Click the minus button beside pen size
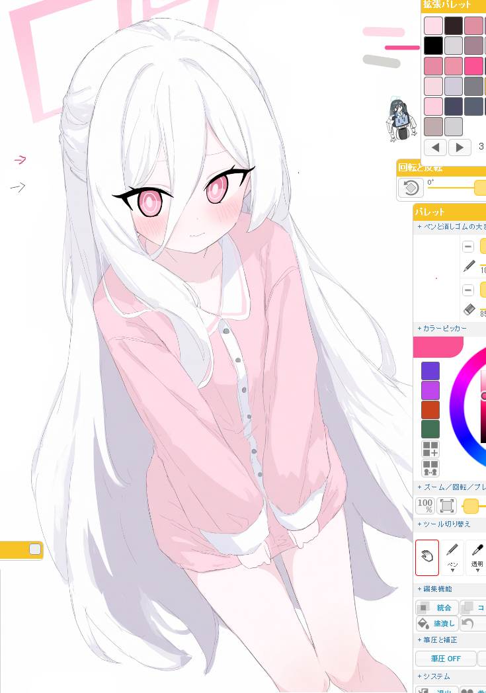Screen dimensions: 486x693 tap(468, 247)
